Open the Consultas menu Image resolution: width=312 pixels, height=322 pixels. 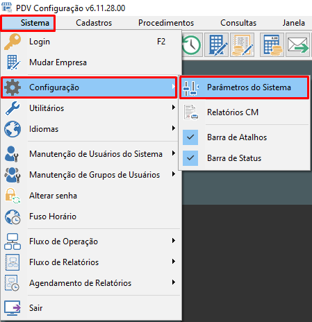pyautogui.click(x=238, y=23)
